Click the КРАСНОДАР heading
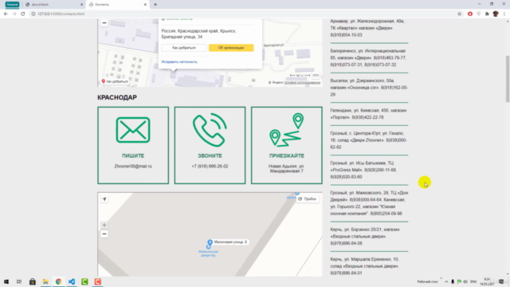The width and height of the screenshot is (510, 287). [x=117, y=97]
